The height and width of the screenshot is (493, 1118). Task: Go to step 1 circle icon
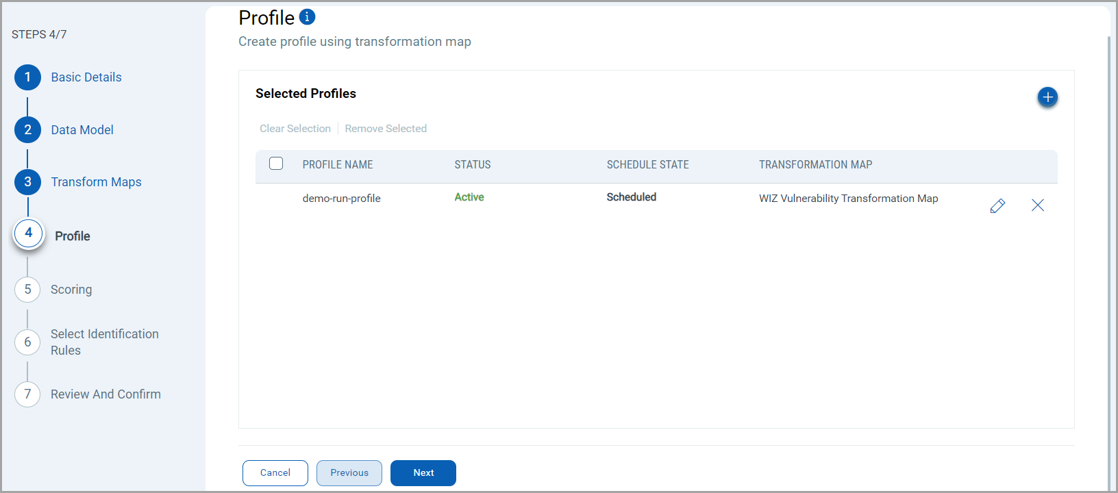pyautogui.click(x=27, y=77)
